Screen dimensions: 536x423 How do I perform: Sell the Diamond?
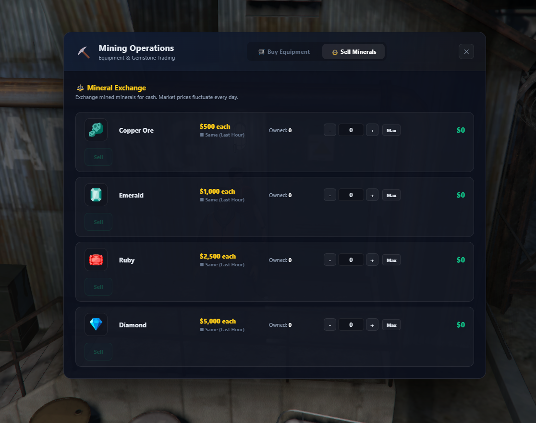click(x=98, y=352)
